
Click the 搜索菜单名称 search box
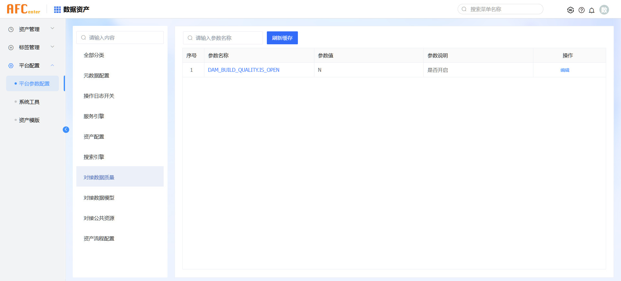coord(503,9)
